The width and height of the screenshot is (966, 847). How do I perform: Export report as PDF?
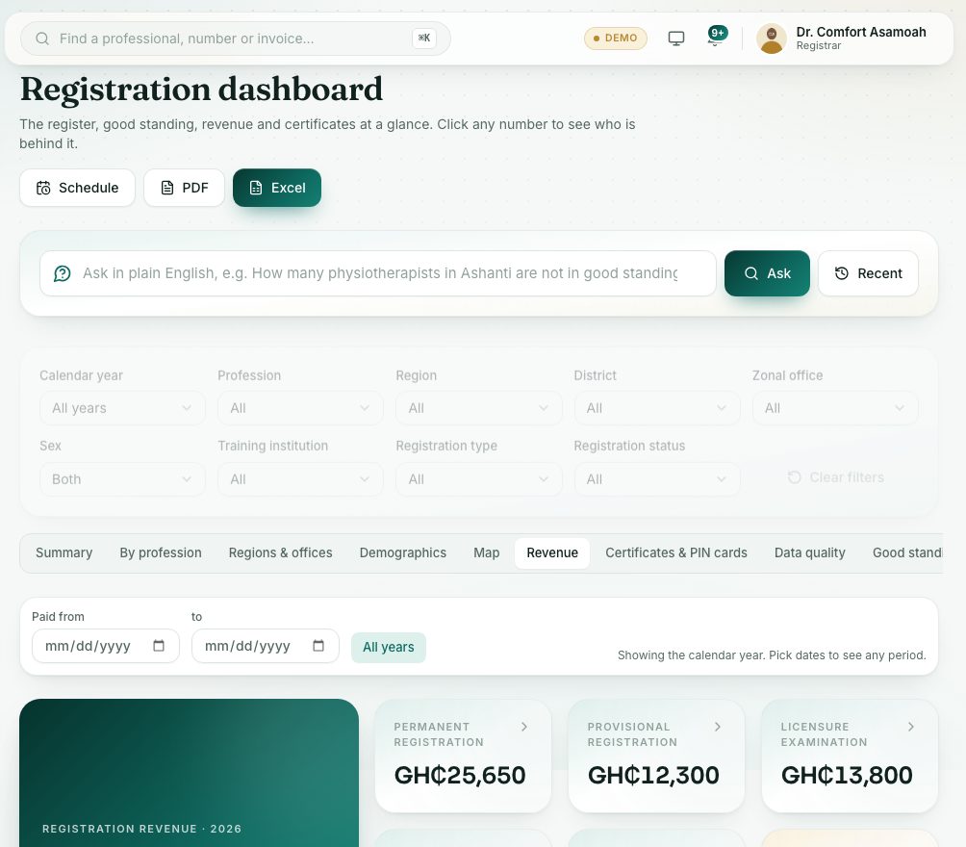click(x=184, y=188)
